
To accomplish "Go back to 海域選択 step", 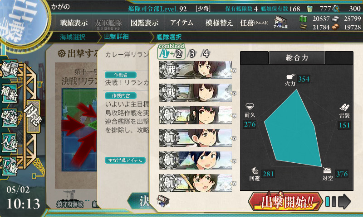I will point(73,37).
